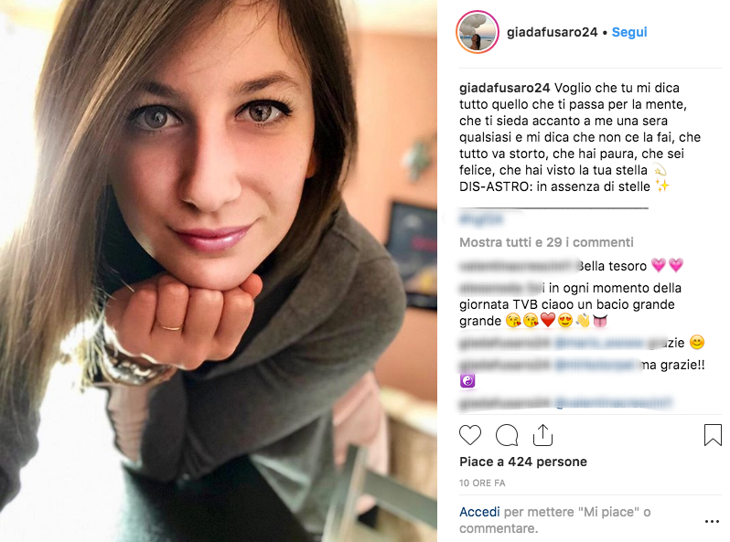The height and width of the screenshot is (542, 730).
Task: Save the post with the bookmark icon
Action: (713, 435)
